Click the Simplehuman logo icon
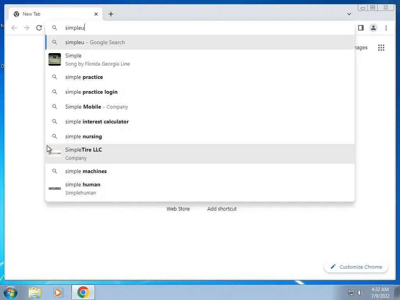Viewport: 400px width, 300px height. tap(55, 189)
